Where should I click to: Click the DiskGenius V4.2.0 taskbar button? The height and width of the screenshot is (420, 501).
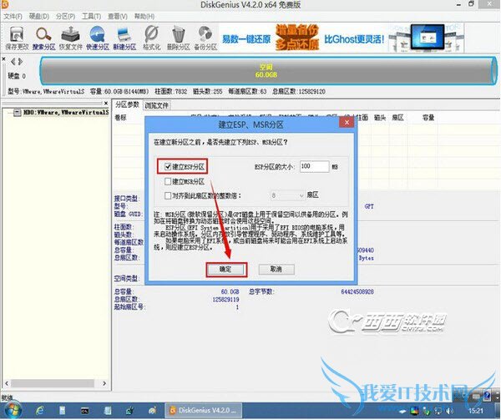203,411
